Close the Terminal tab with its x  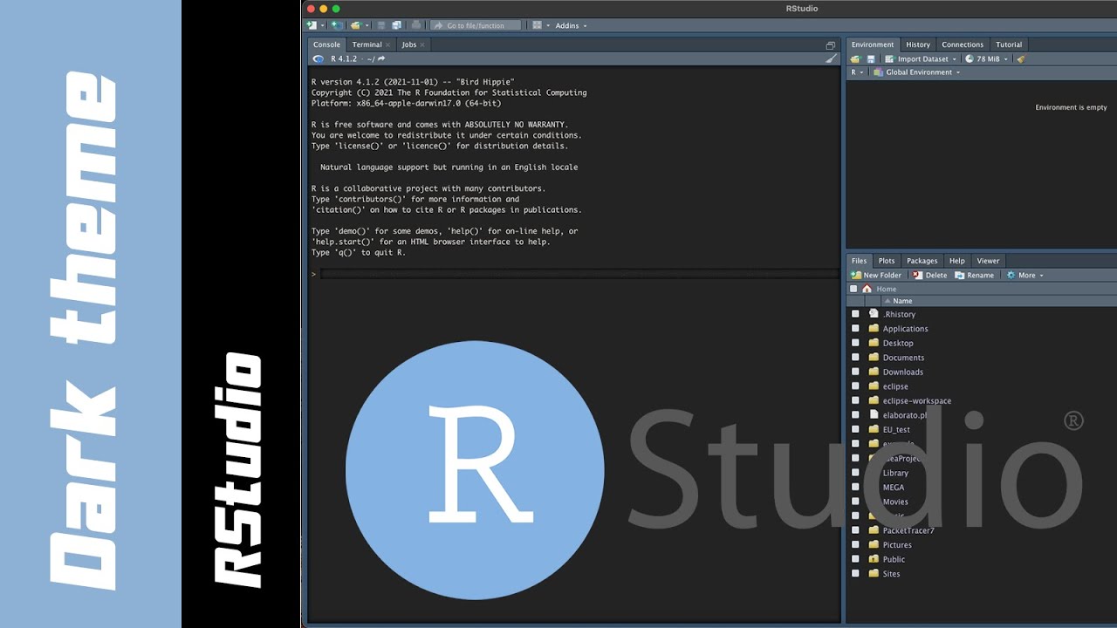(x=388, y=45)
